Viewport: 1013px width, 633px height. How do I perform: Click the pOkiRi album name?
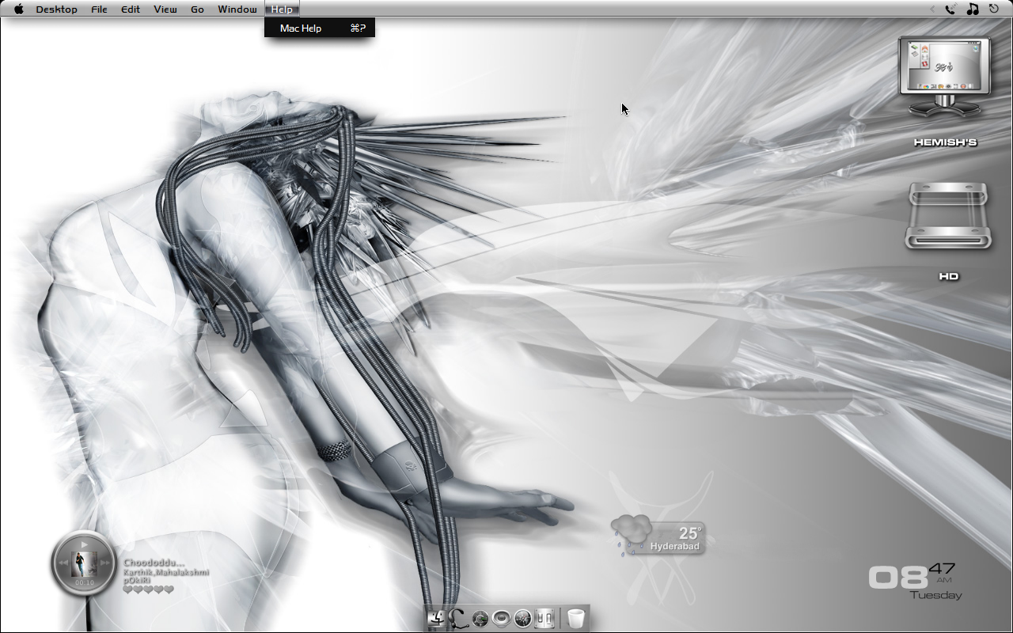(x=137, y=581)
